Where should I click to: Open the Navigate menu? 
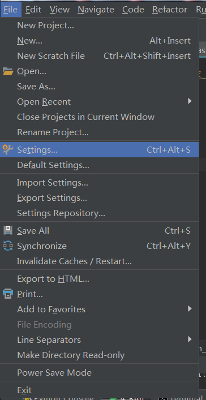(x=96, y=10)
